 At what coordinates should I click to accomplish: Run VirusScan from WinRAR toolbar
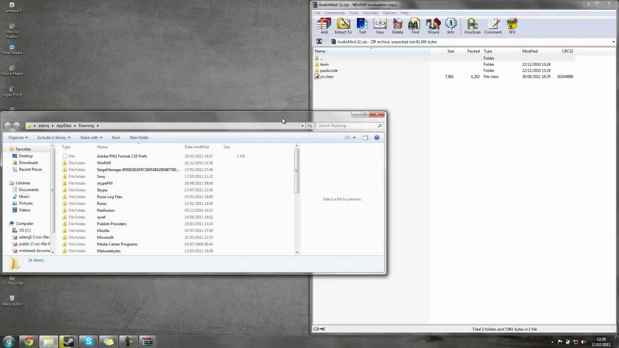coord(472,26)
